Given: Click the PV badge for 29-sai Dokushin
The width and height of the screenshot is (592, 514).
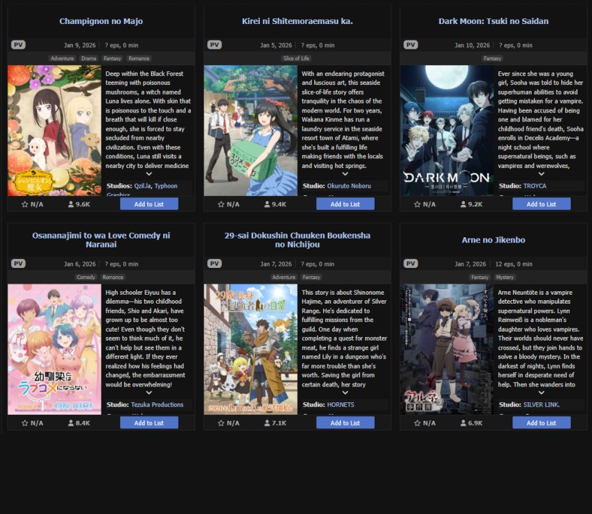Looking at the screenshot, I should point(215,264).
